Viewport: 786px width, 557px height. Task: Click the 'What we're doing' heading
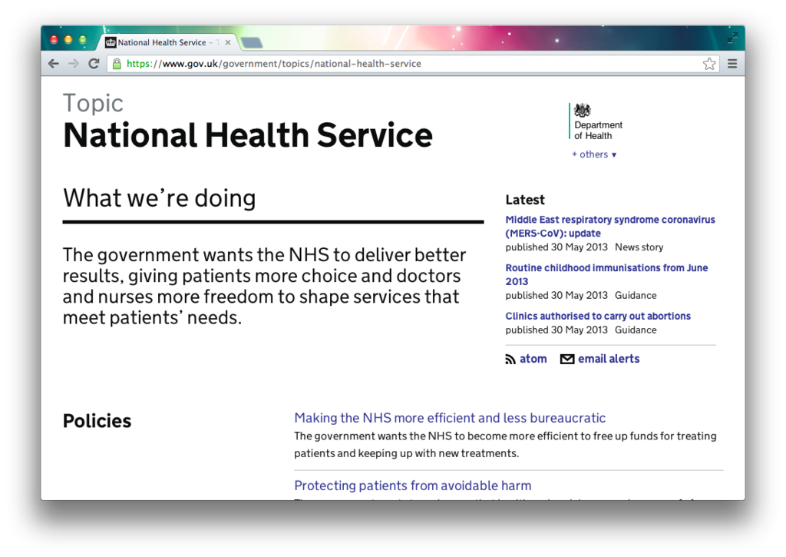[160, 198]
